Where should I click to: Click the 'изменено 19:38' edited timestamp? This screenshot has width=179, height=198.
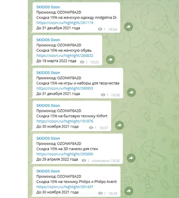(106, 161)
